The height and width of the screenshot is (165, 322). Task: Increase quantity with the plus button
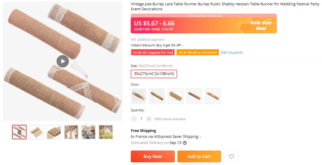[x=149, y=119]
